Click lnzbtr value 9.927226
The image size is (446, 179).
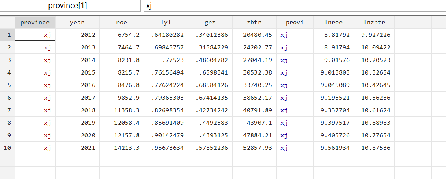coord(374,35)
